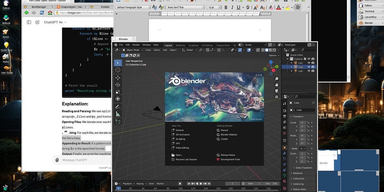Switch perspective/orthographic grid icon in viewport
384x192 pixels.
tap(277, 97)
